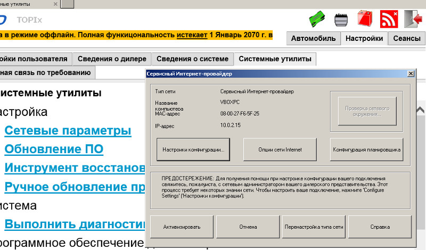Click the exit door icon

[x=413, y=19]
